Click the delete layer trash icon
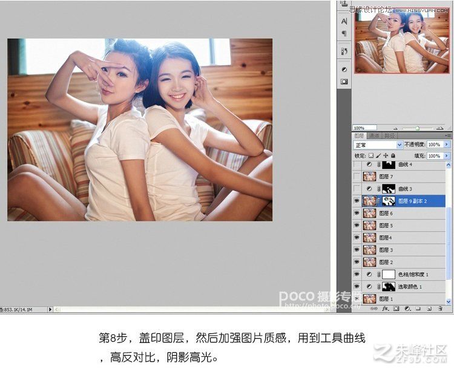The width and height of the screenshot is (454, 369). tap(440, 309)
